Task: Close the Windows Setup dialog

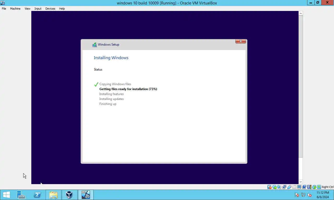Action: point(241,41)
